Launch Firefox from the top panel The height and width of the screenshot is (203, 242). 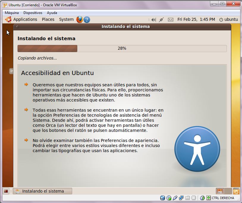click(80, 20)
